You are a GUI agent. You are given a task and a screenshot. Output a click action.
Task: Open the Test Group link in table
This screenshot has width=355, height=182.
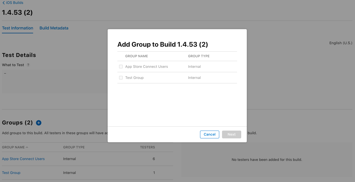pyautogui.click(x=11, y=173)
